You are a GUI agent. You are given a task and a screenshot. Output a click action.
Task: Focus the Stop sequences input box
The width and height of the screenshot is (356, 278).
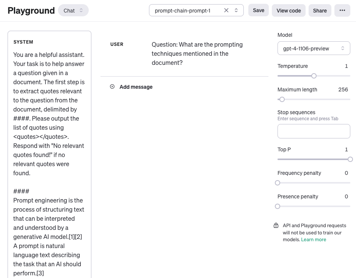tap(314, 131)
